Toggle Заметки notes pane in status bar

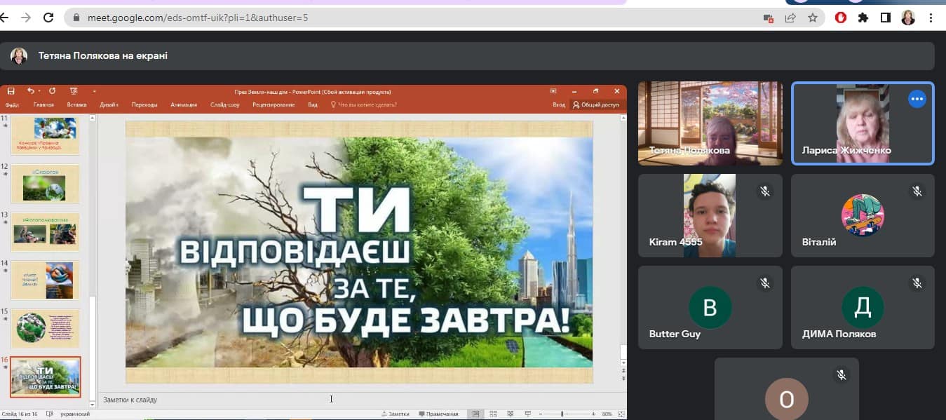(394, 414)
